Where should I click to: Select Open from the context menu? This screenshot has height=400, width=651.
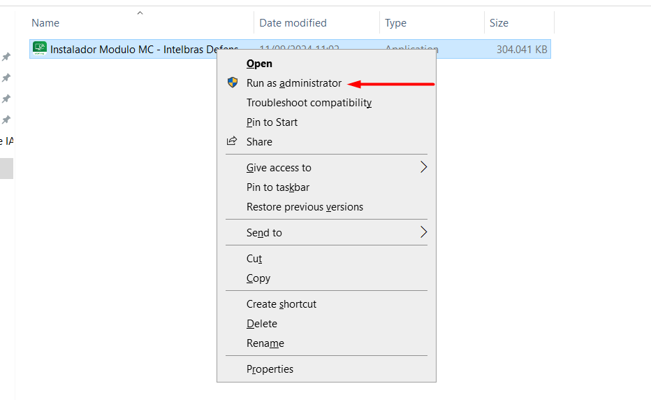coord(259,64)
